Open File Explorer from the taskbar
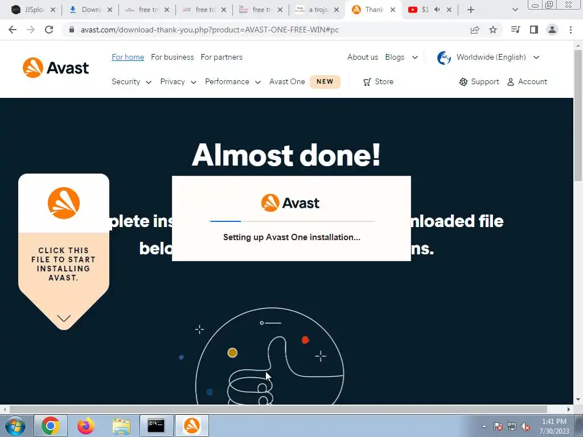The width and height of the screenshot is (583, 437). coord(121,426)
